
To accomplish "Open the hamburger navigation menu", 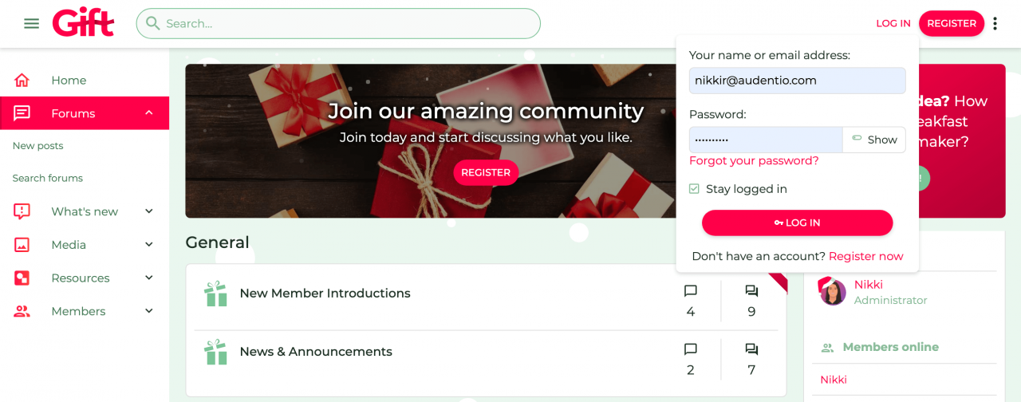I will click(32, 24).
